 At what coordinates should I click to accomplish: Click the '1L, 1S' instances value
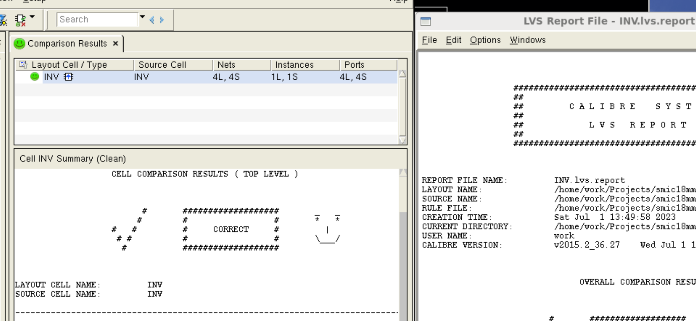pos(285,77)
